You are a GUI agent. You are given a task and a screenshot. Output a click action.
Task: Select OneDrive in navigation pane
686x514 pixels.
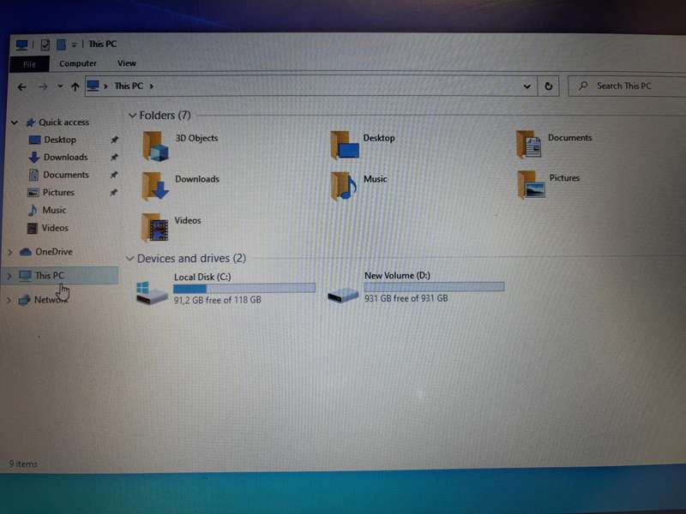tap(54, 252)
